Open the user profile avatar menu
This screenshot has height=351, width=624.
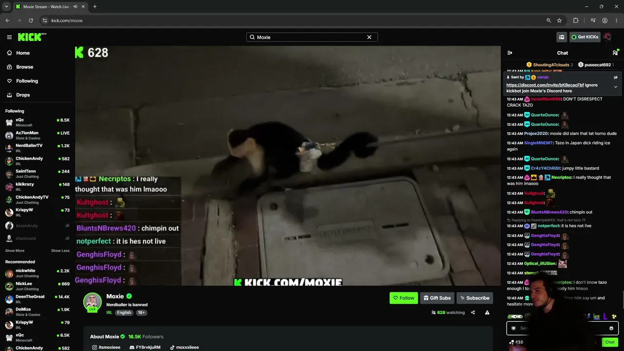pos(607,37)
